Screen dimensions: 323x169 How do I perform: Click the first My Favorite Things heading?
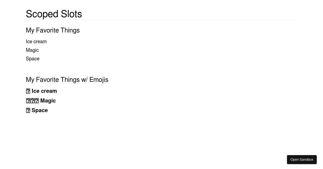pyautogui.click(x=53, y=30)
